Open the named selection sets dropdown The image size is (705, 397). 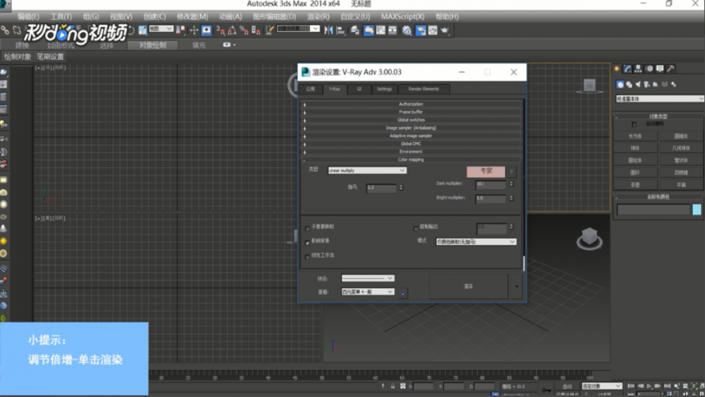pyautogui.click(x=298, y=29)
